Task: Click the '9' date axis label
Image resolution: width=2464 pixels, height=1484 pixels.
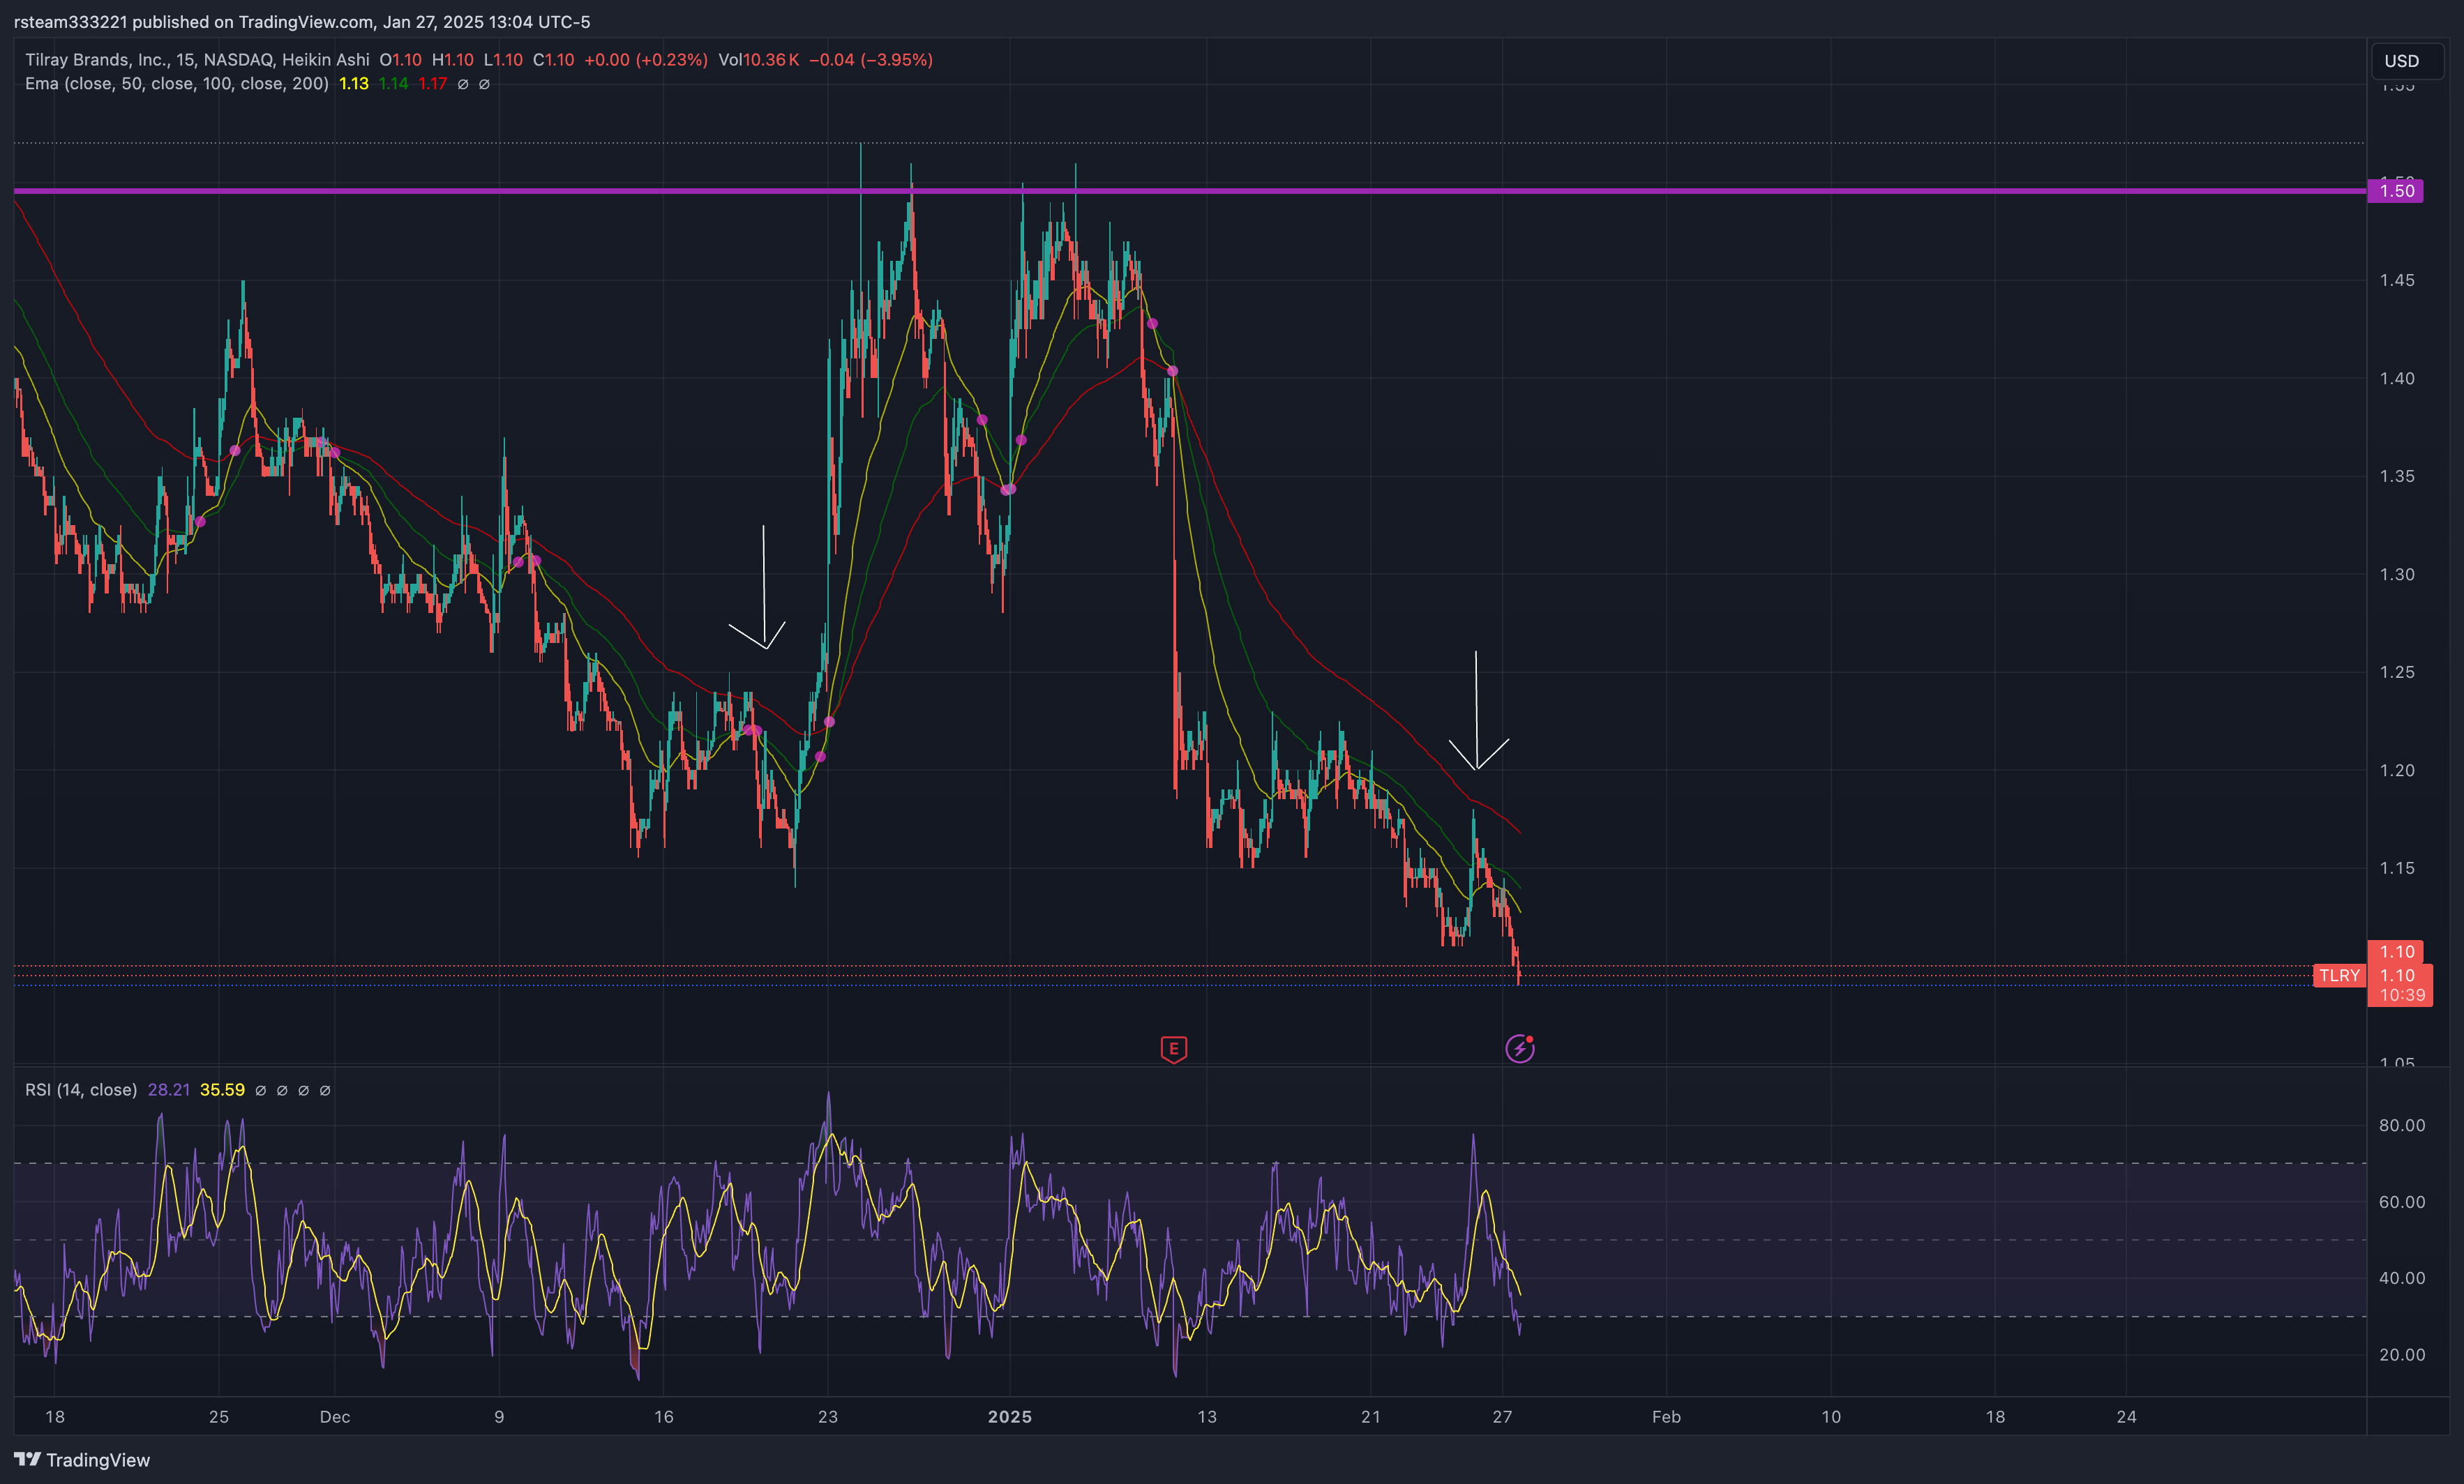Action: 499,1417
